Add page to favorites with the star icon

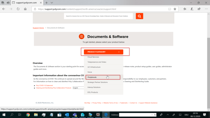click(175, 9)
